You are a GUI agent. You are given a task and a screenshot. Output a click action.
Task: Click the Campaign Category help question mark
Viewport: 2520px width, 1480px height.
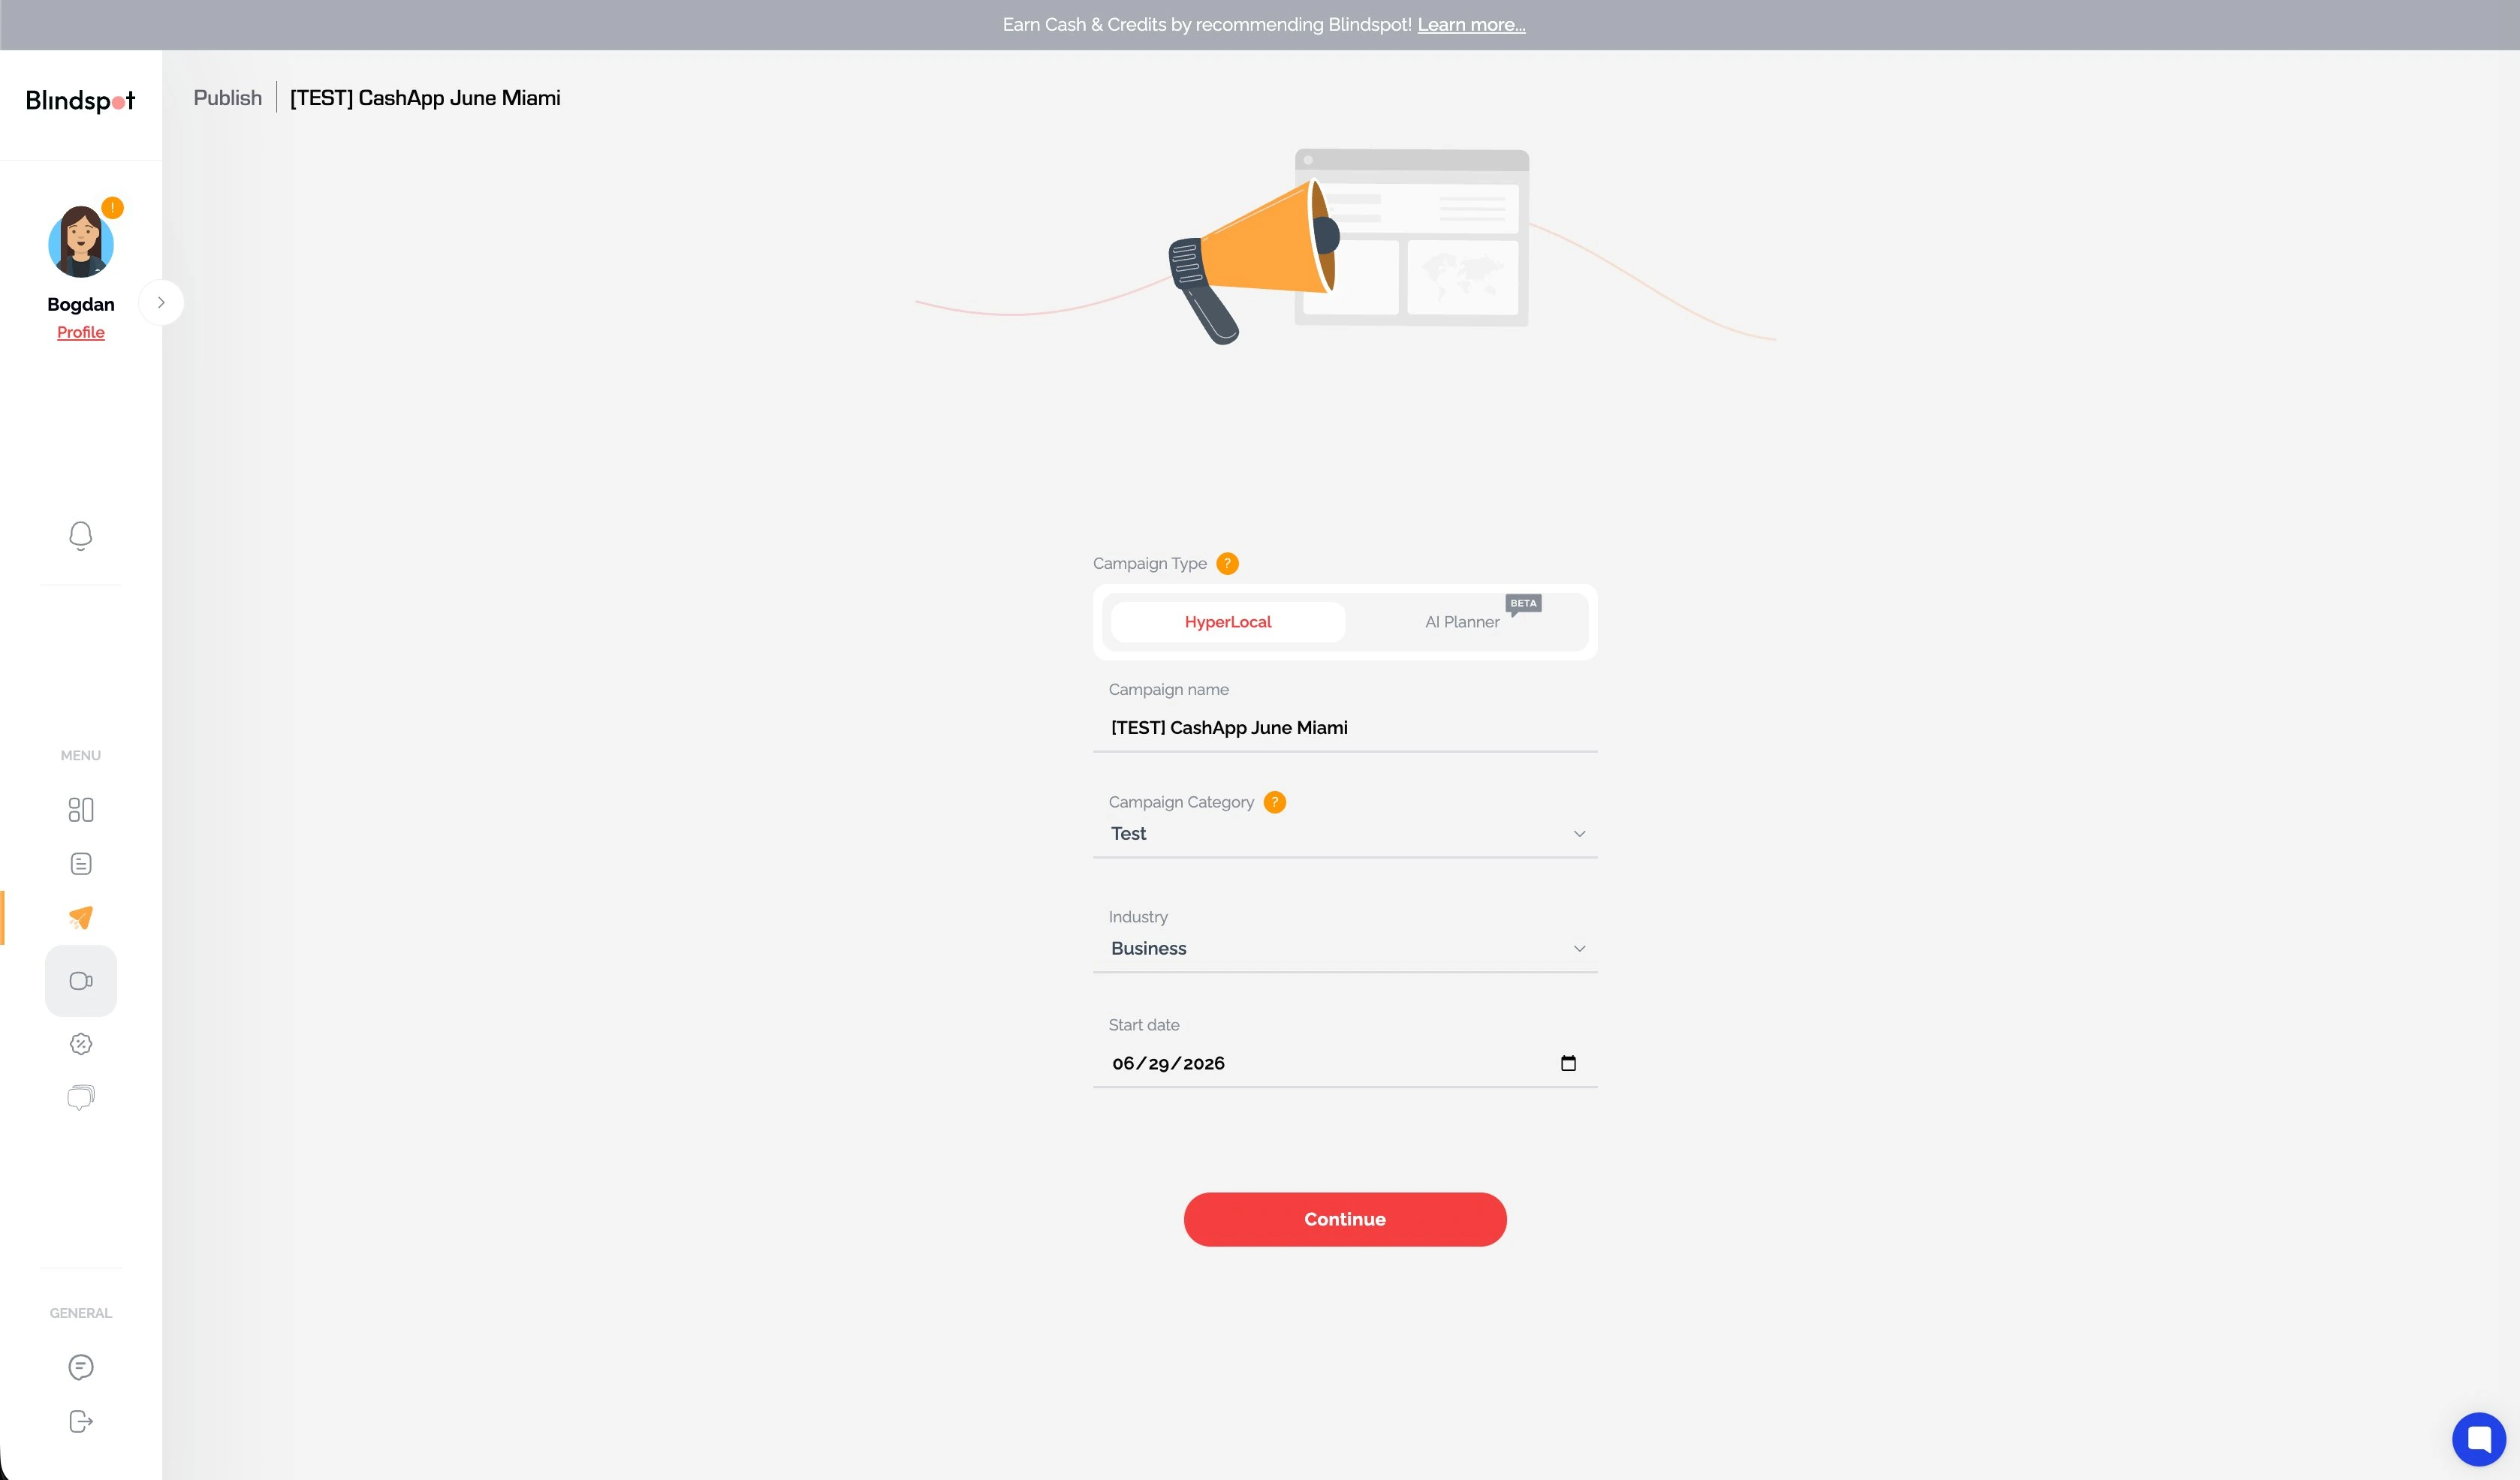pos(1275,802)
